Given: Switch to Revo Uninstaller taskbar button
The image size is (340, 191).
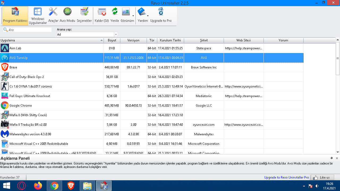Looking at the screenshot, I should click(x=104, y=186).
